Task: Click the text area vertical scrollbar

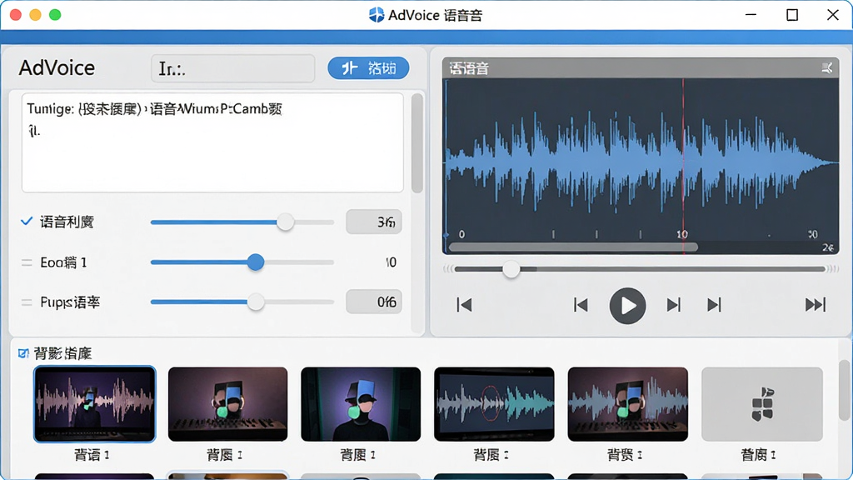Action: pyautogui.click(x=417, y=143)
